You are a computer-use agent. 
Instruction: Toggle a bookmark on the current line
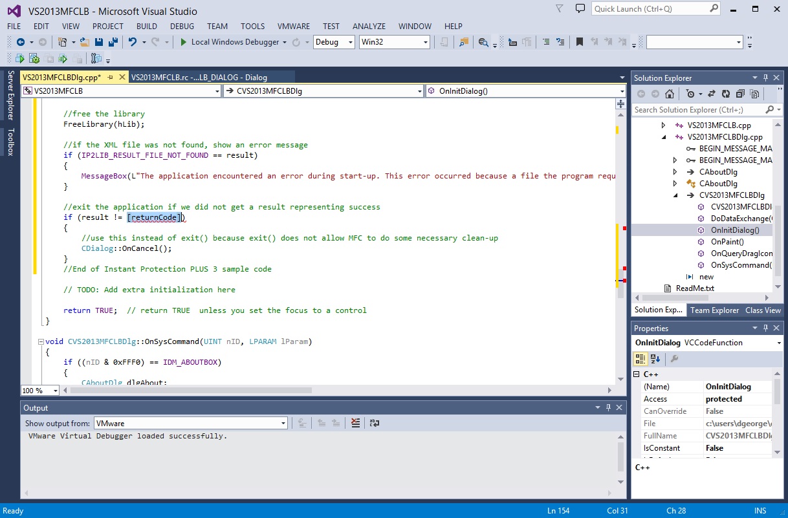click(580, 42)
